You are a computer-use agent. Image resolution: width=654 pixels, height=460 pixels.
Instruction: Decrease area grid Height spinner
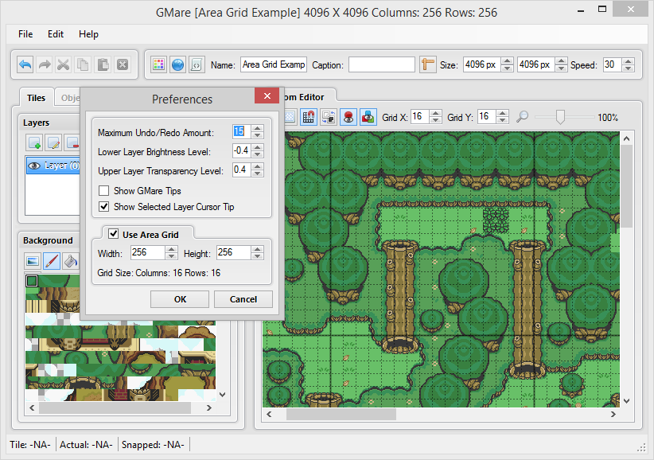(257, 256)
